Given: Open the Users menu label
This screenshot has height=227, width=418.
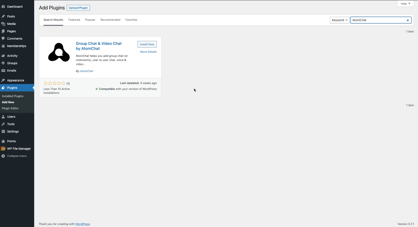Looking at the screenshot, I should [x=11, y=117].
